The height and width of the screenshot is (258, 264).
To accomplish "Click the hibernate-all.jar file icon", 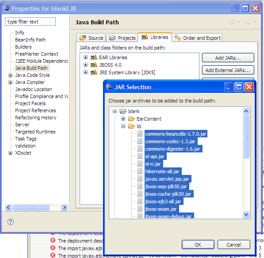I will coord(140,171).
